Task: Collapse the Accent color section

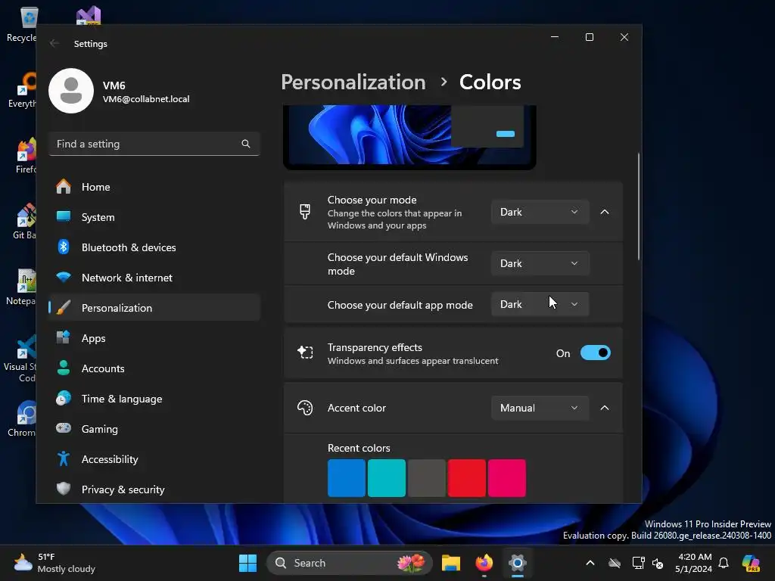Action: [605, 408]
